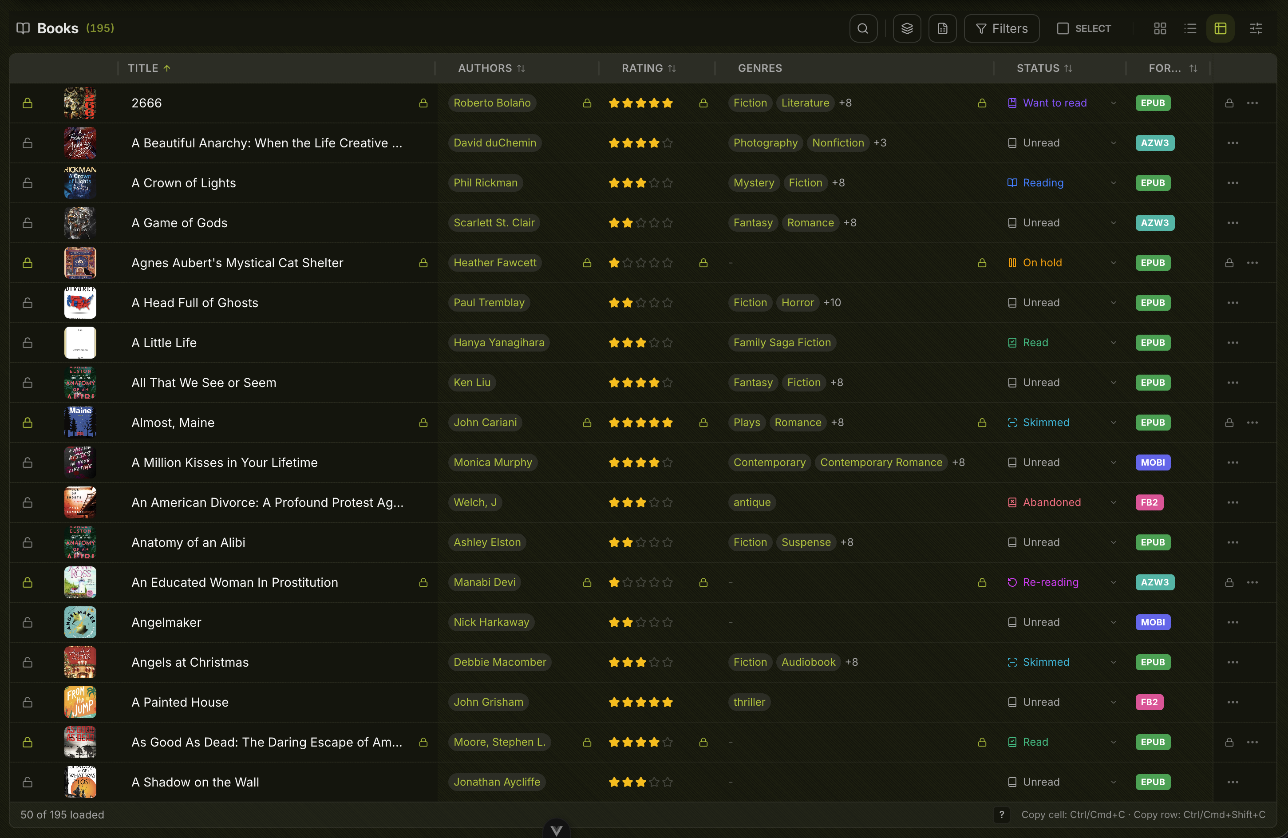Image resolution: width=1288 pixels, height=838 pixels.
Task: Switch to grid view icon
Action: coord(1160,28)
